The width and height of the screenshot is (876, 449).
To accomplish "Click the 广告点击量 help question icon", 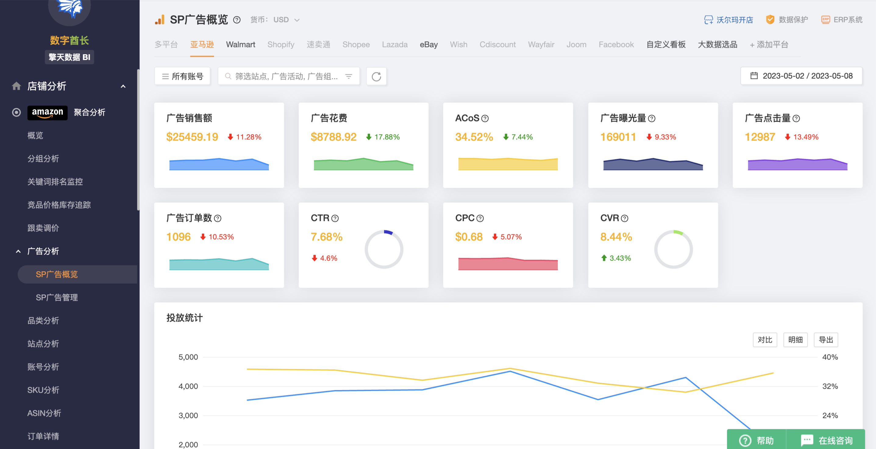I will [796, 118].
